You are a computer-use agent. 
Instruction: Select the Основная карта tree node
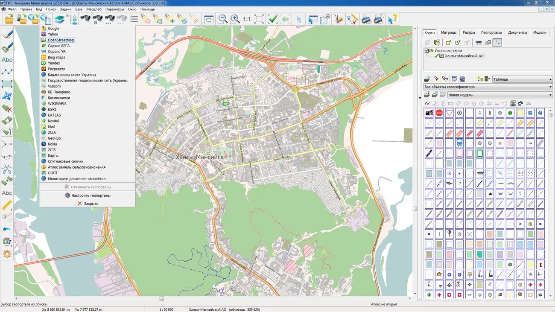click(448, 51)
